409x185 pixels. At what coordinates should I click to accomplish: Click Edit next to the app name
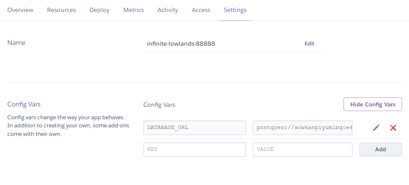click(x=309, y=44)
